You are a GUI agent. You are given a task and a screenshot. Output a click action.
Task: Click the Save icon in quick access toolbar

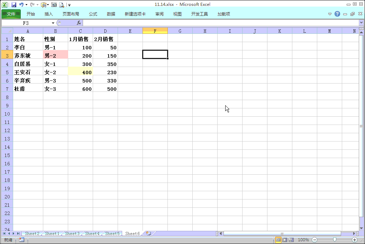(x=14, y=4)
